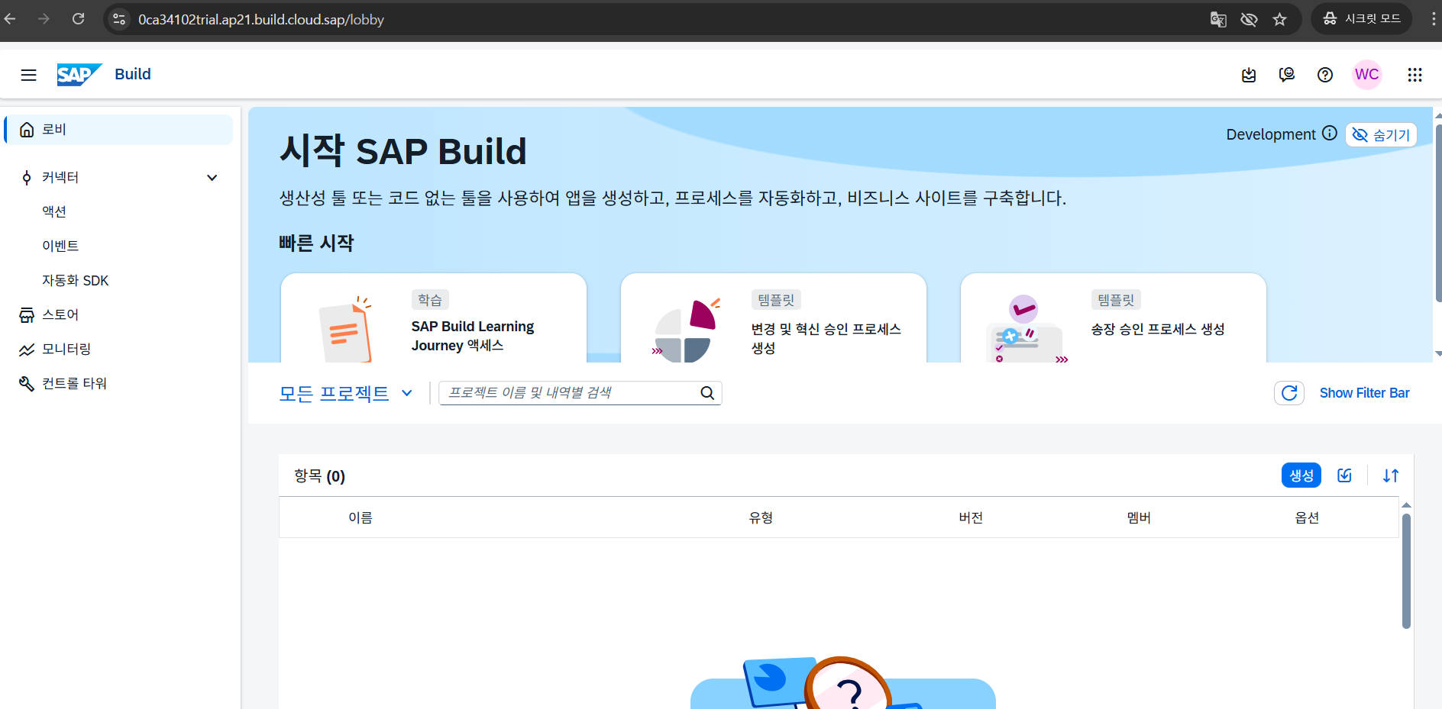1442x709 pixels.
Task: Click the eye-slash tracking protection icon
Action: (1249, 19)
